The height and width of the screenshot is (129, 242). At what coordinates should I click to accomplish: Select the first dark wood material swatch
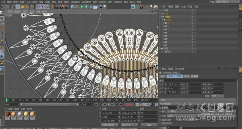pos(7,114)
